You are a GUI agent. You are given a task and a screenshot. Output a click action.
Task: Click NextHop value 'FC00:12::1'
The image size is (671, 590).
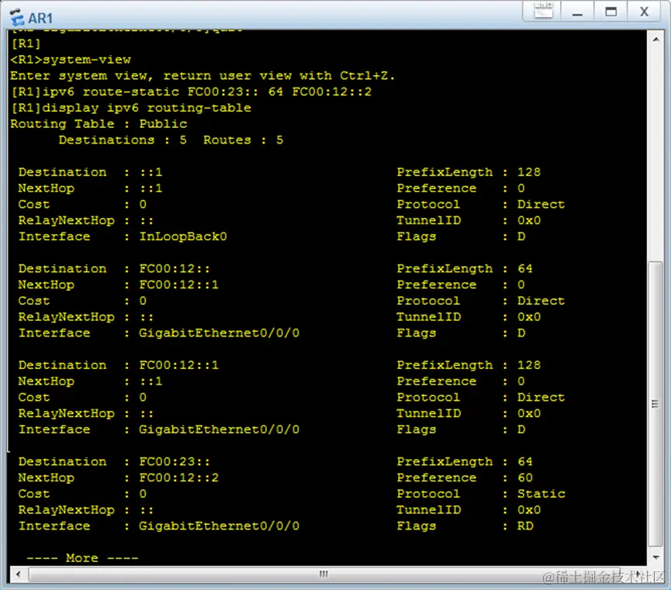point(178,285)
